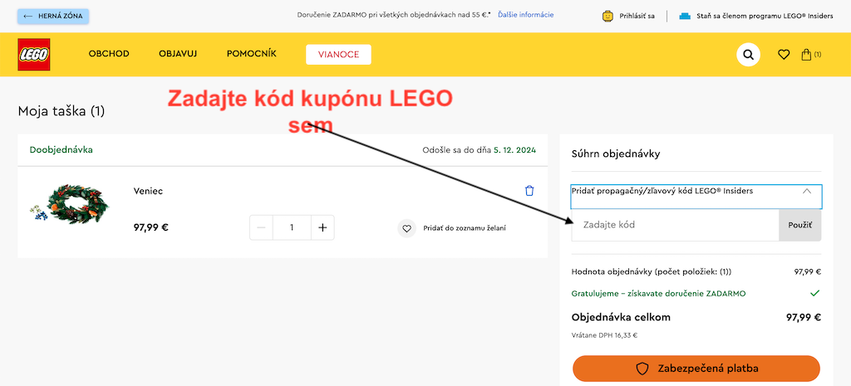Collapse the promo code section chevron
Image resolution: width=851 pixels, height=386 pixels.
[x=806, y=191]
